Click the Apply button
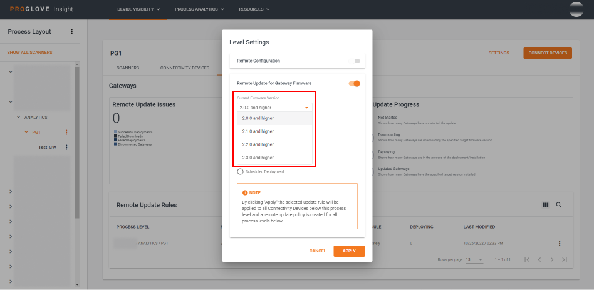Viewport: 594px width, 290px height. [349, 251]
